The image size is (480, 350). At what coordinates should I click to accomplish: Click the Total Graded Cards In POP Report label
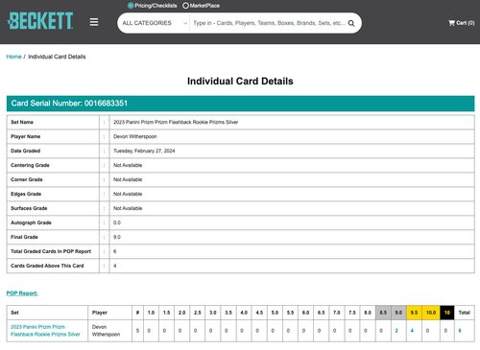[x=51, y=251]
